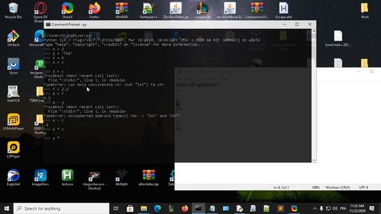Open microphone tray icon
The width and height of the screenshot is (381, 214).
coord(321,209)
